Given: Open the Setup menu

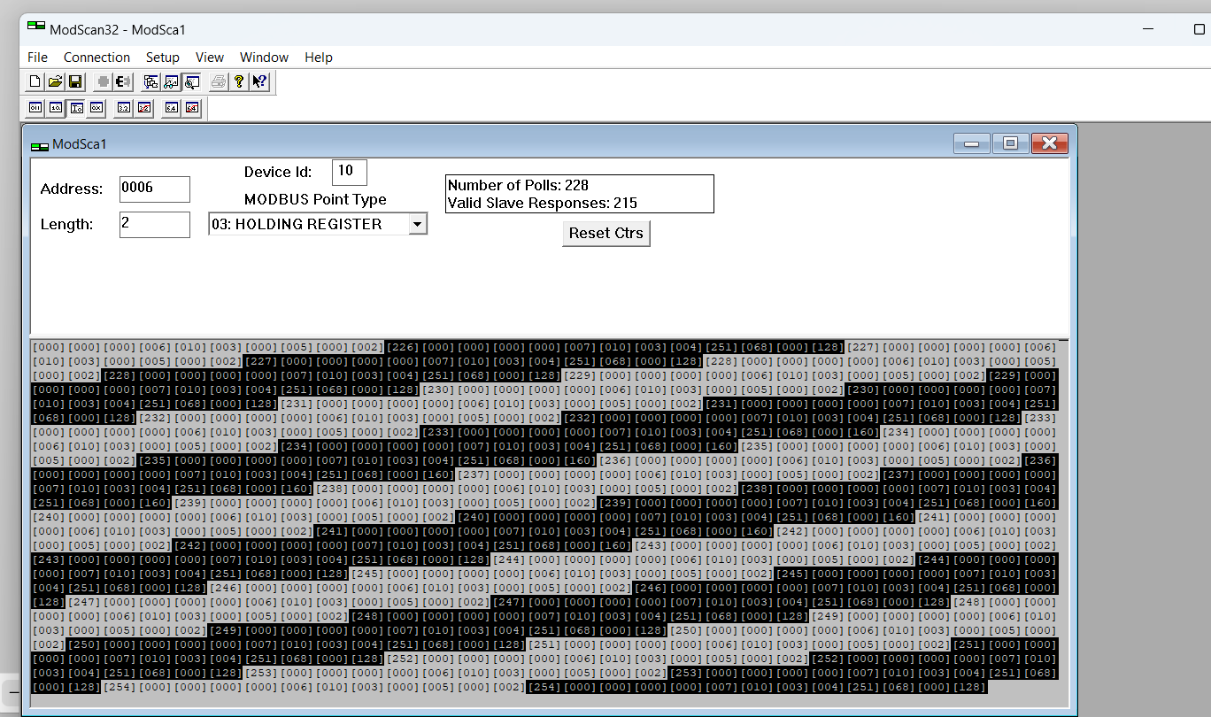Looking at the screenshot, I should coord(163,58).
